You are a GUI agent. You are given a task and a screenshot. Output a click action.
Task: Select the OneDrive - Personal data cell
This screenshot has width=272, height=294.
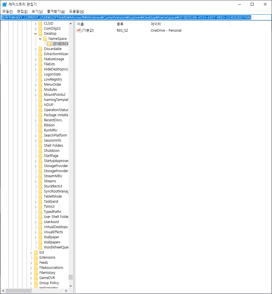(x=166, y=30)
